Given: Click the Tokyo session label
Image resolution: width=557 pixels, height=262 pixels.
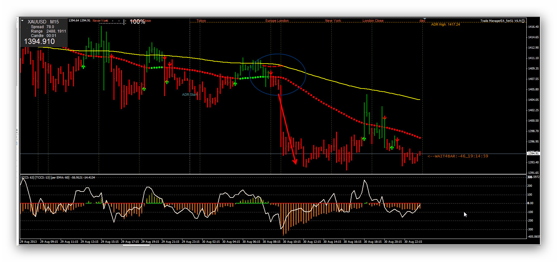Looking at the screenshot, I should 201,21.
